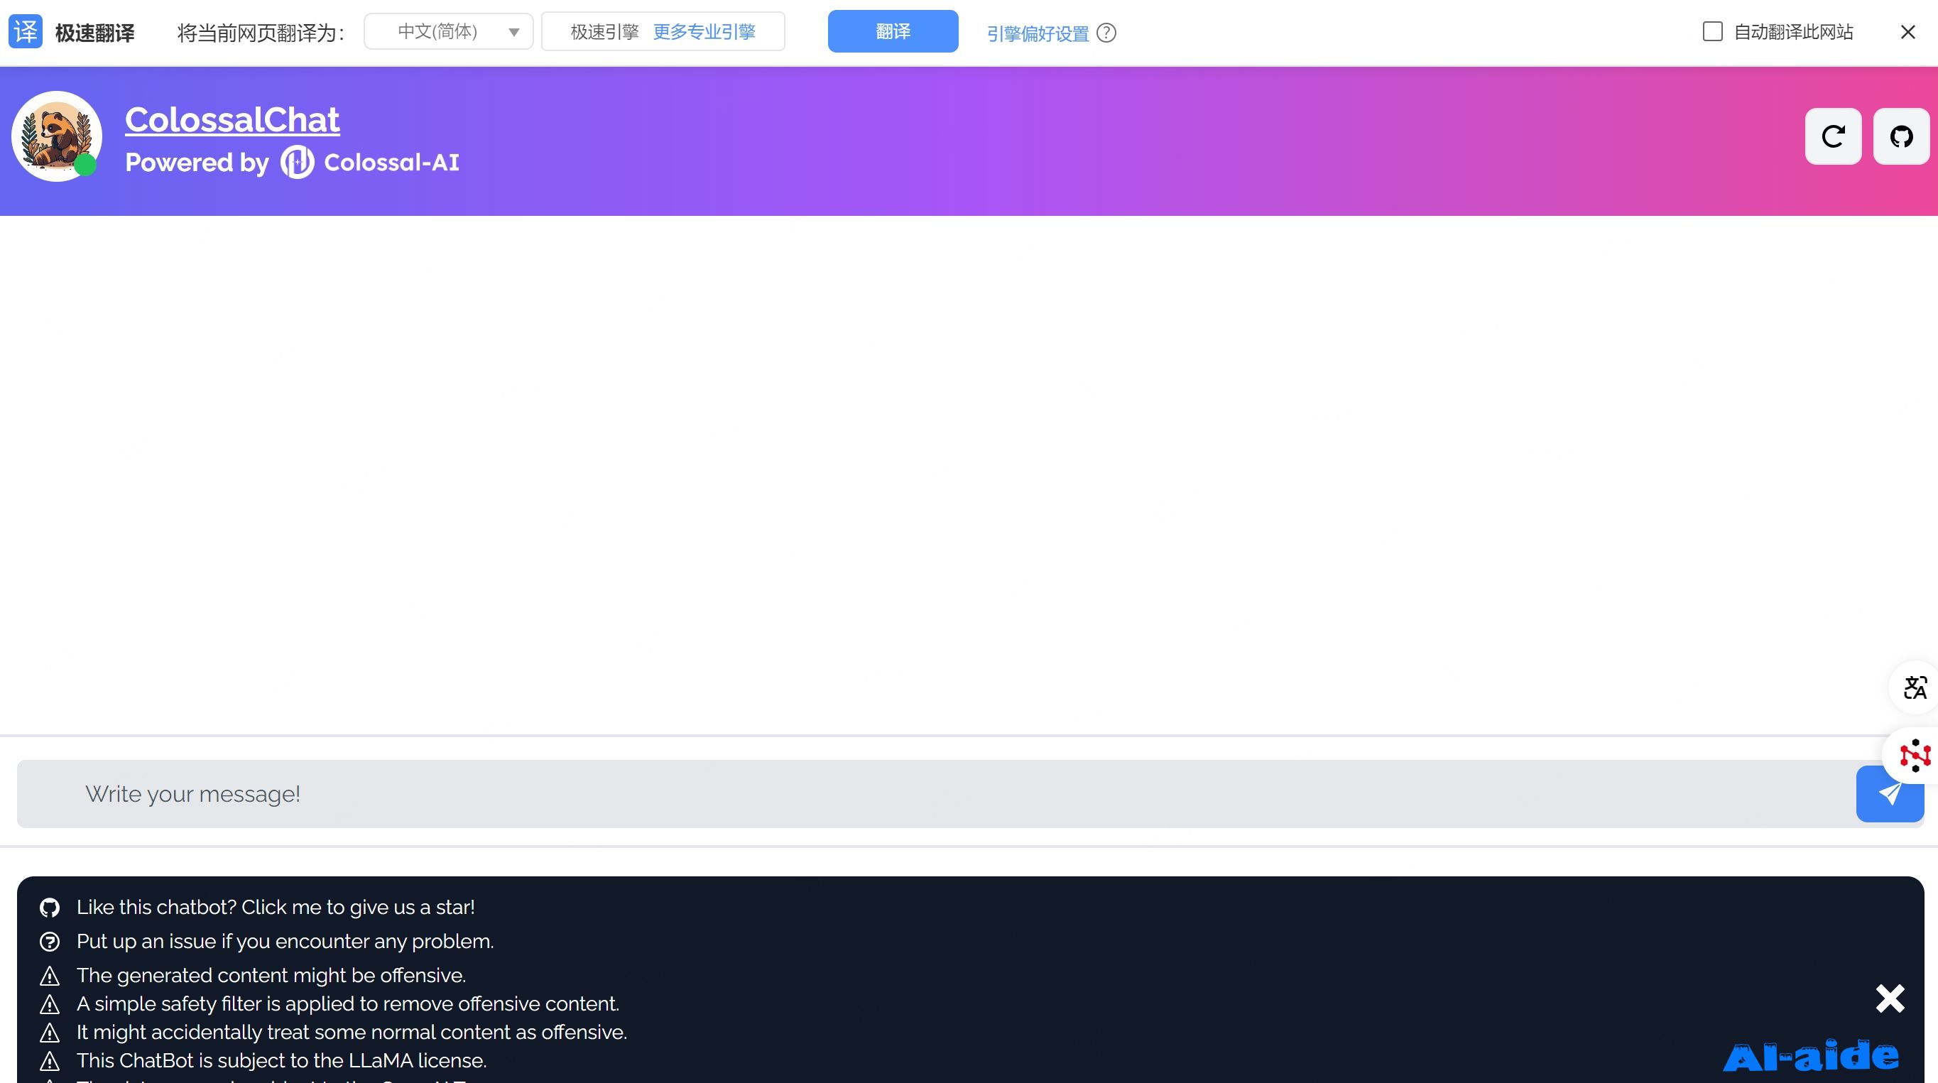Send message with paper plane button
The image size is (1938, 1083).
coord(1890,794)
